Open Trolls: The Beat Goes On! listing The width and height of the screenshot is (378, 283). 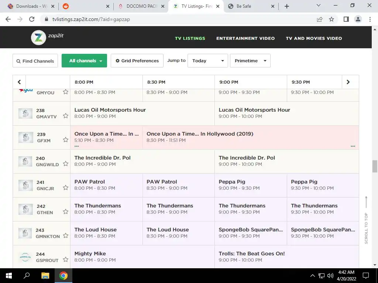pyautogui.click(x=286, y=257)
